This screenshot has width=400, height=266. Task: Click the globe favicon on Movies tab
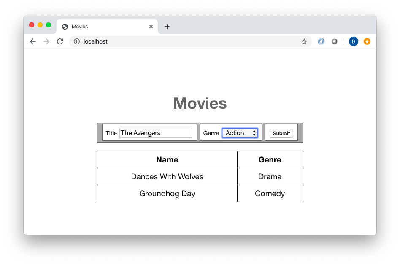tap(65, 27)
